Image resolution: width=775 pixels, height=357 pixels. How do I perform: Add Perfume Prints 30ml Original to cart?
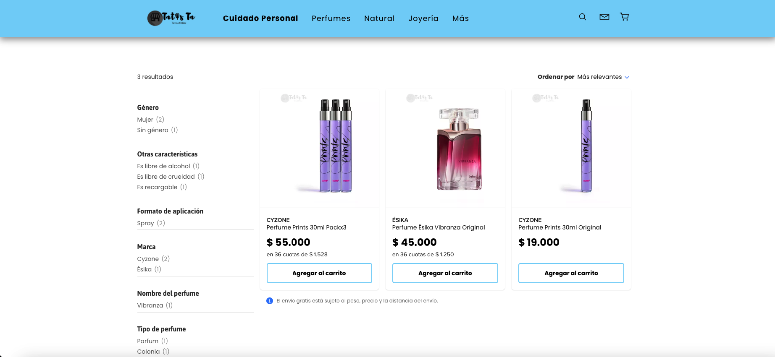point(571,273)
